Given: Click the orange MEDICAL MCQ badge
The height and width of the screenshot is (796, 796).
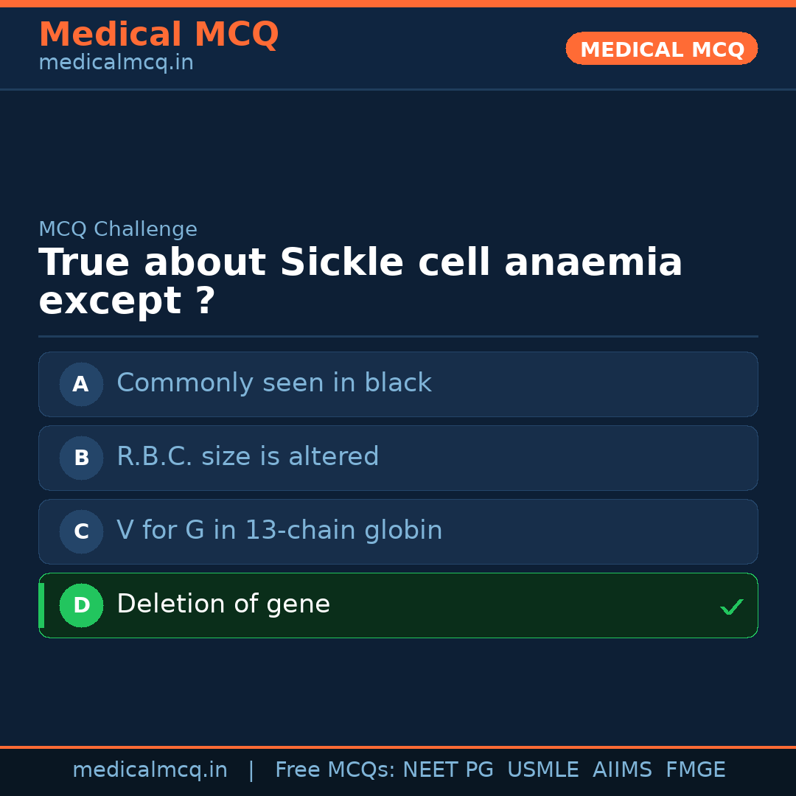Looking at the screenshot, I should 661,49.
